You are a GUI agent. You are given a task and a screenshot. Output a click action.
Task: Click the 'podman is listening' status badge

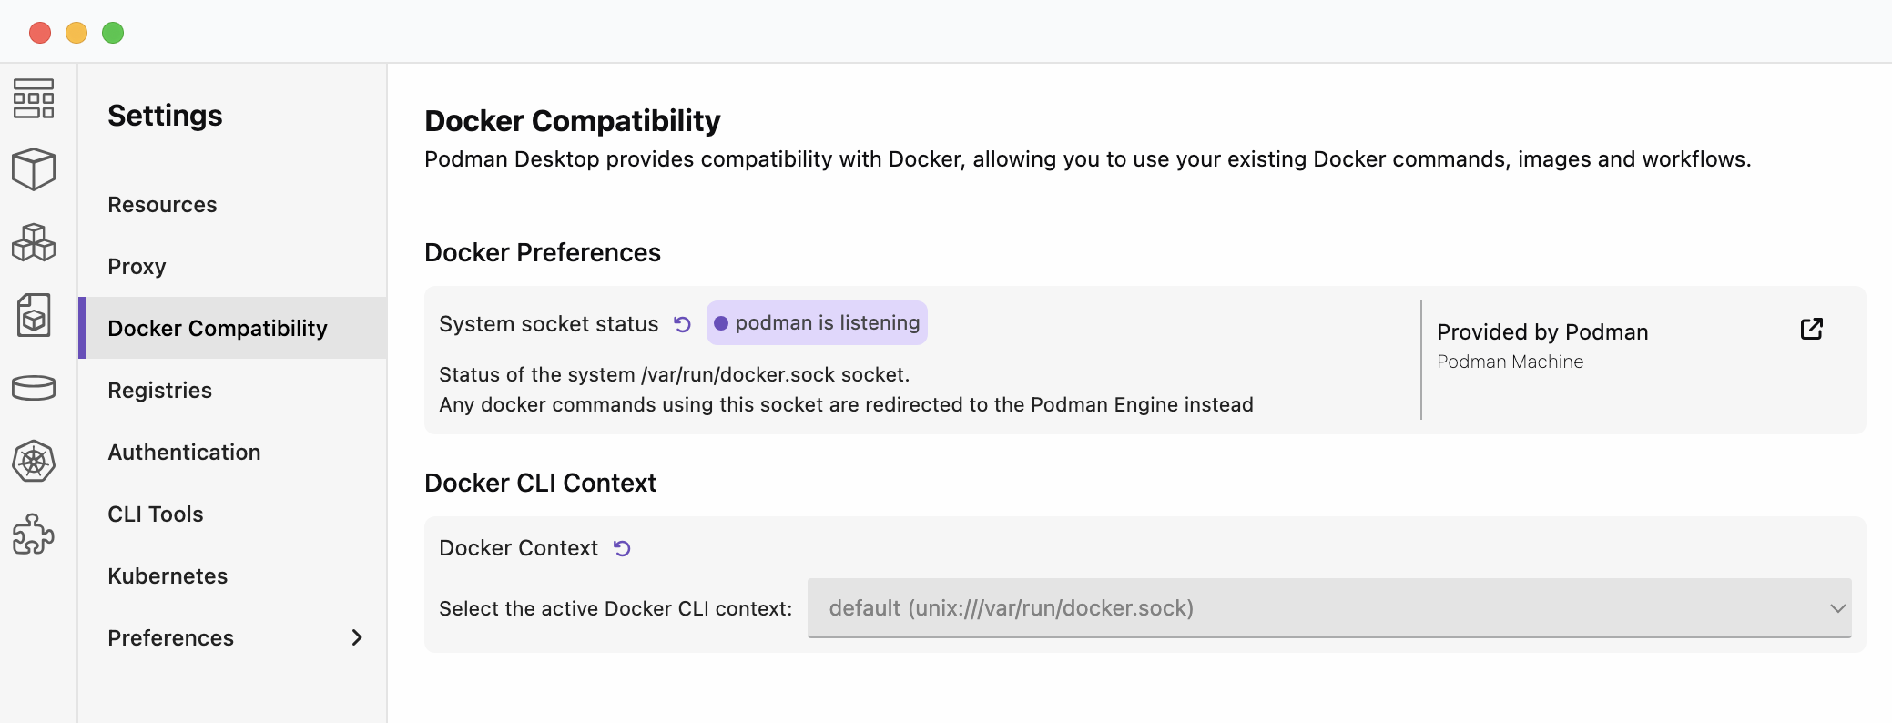tap(817, 323)
